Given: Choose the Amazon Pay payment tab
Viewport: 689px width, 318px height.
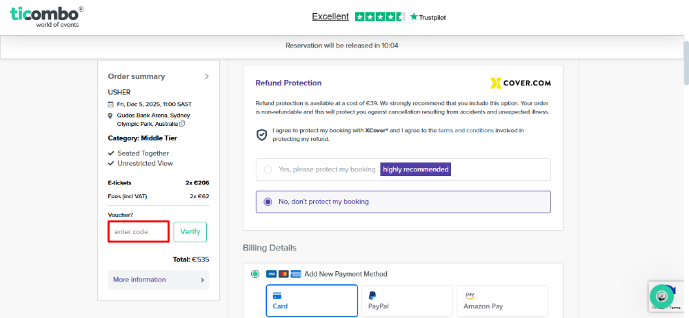Looking at the screenshot, I should point(502,301).
